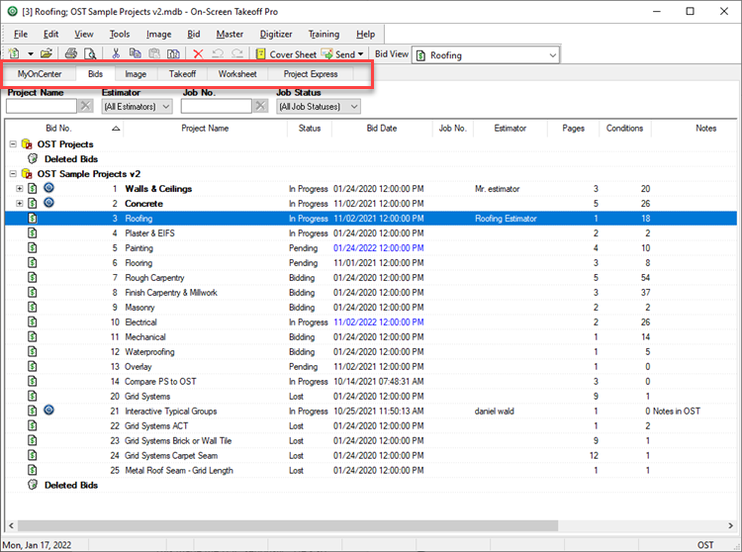This screenshot has height=552, width=742.
Task: Clear the Project Name filter
Action: [x=86, y=106]
